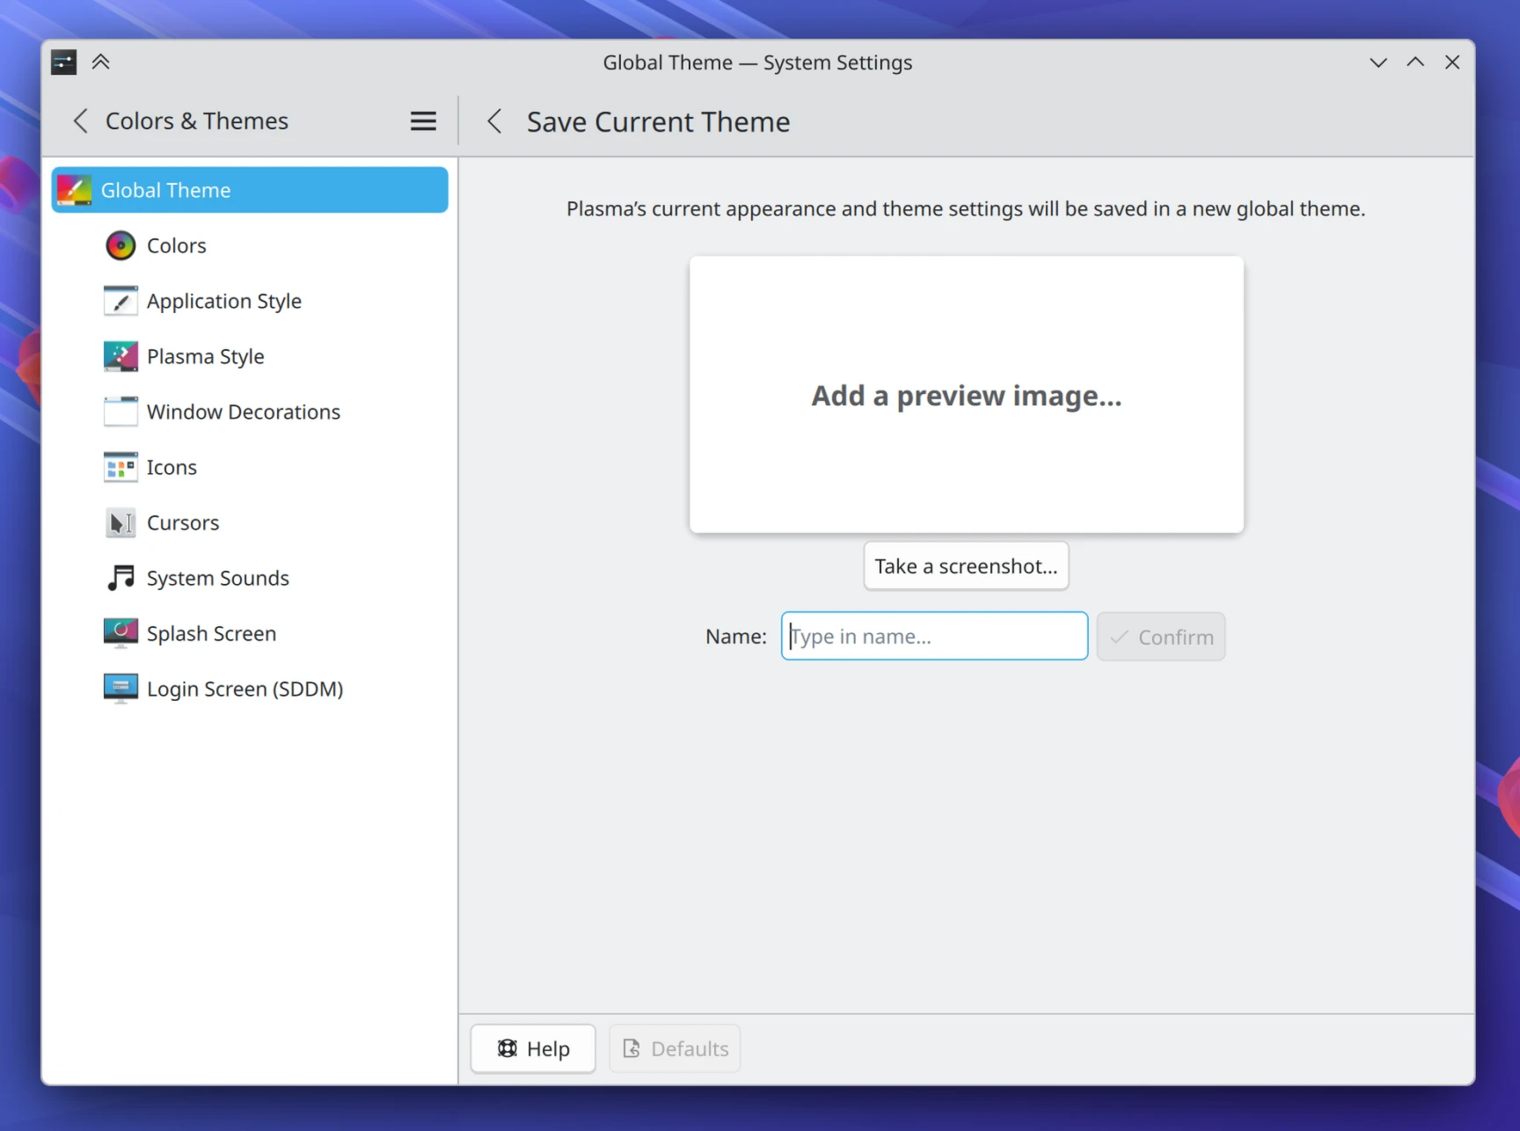Open Window Decorations settings

(x=244, y=412)
